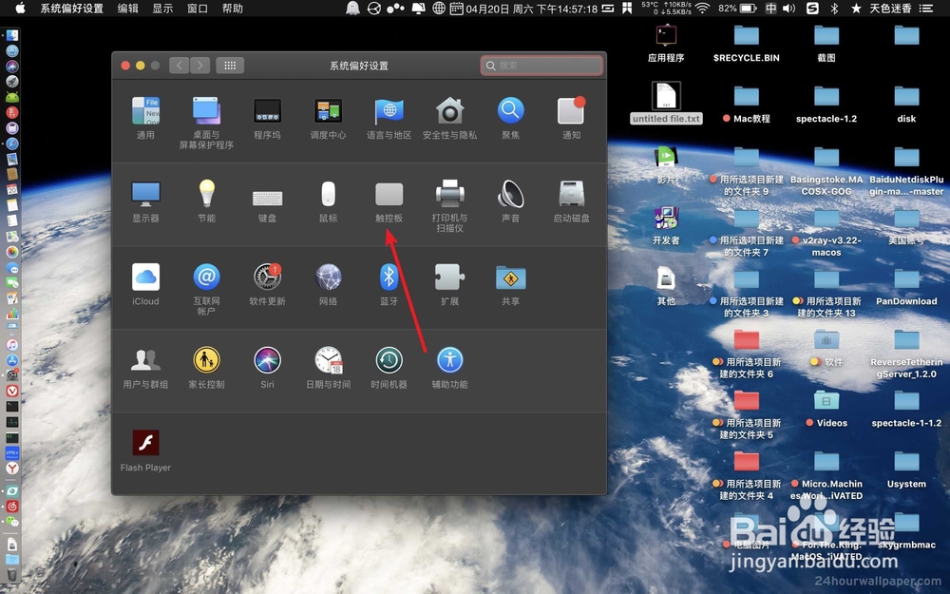Select the $RECYCLE.BIN desktop folder
The width and height of the screenshot is (950, 594).
[747, 44]
